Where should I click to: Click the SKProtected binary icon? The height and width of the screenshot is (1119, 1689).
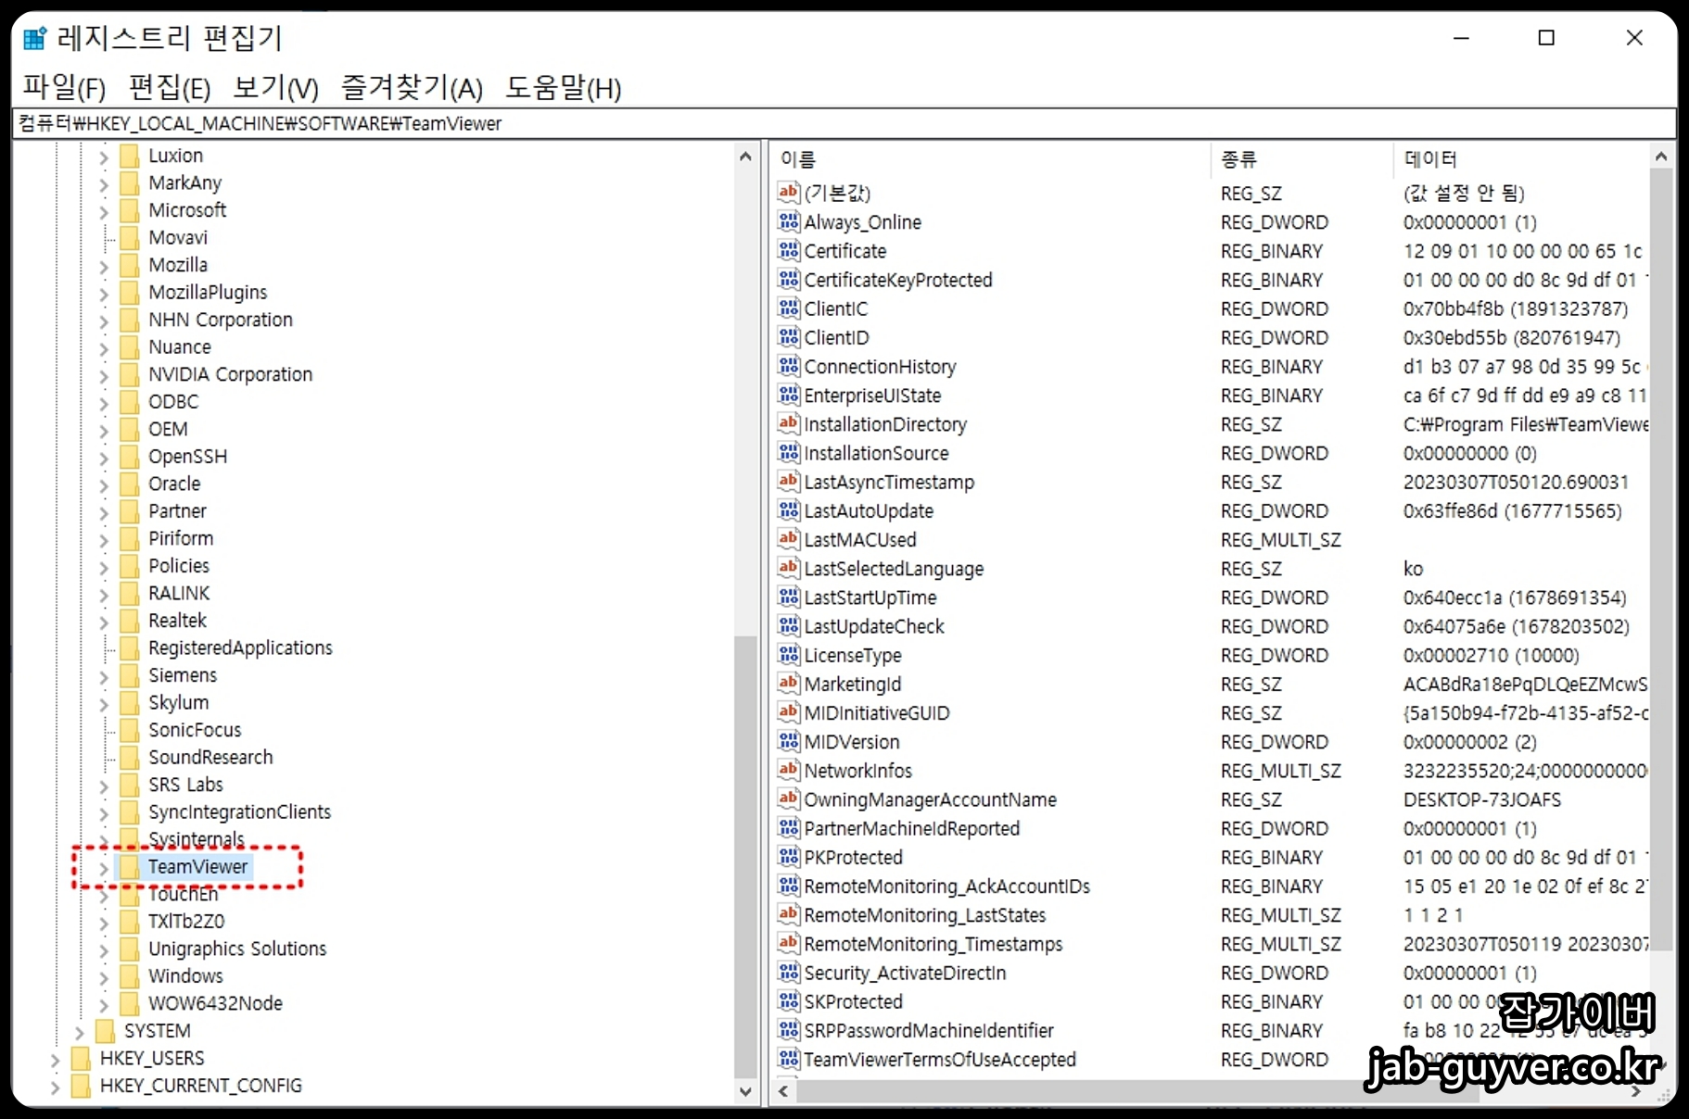(x=788, y=1001)
